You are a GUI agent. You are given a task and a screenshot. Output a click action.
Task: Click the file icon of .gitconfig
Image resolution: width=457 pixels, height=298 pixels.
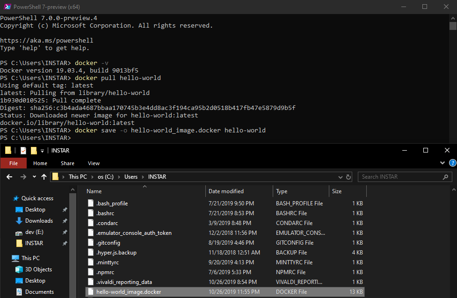pyautogui.click(x=91, y=243)
